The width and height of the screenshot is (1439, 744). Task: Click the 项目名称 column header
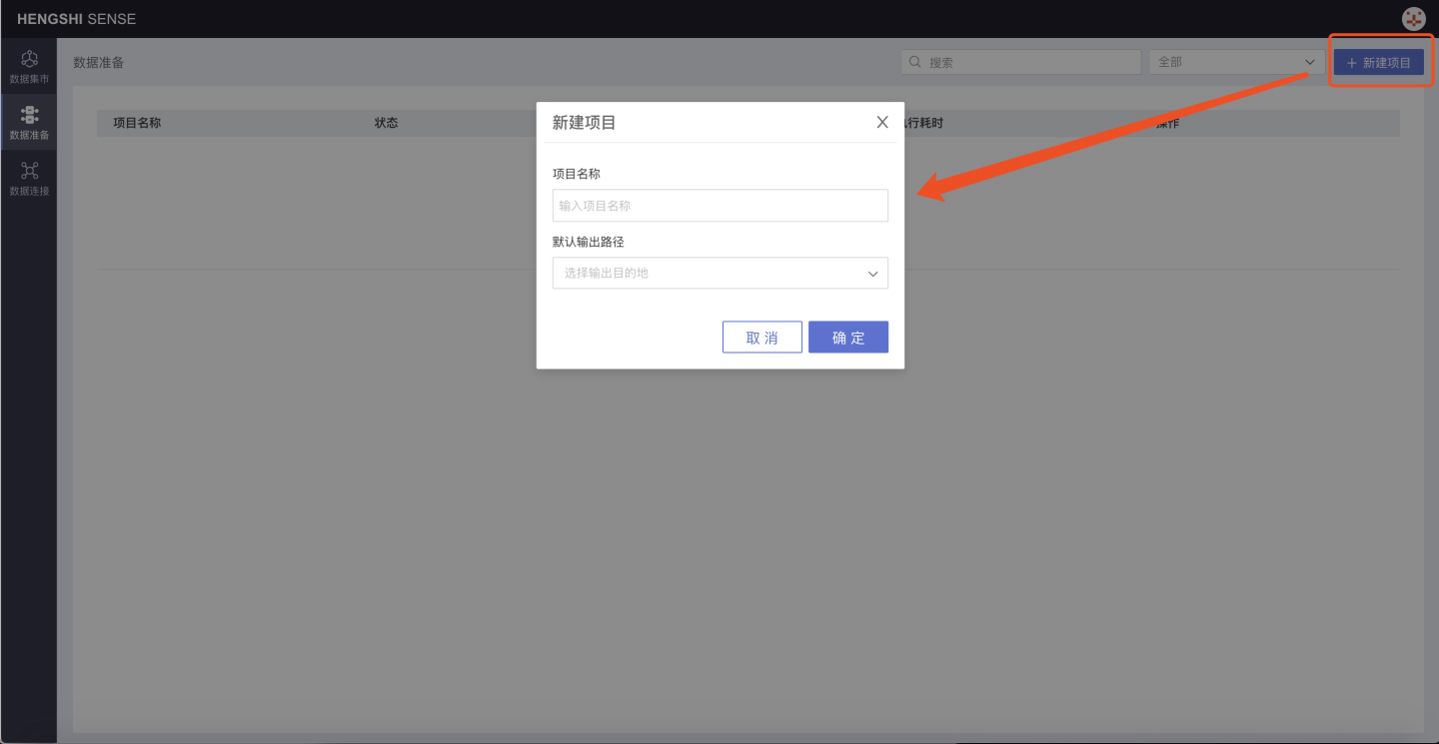pyautogui.click(x=137, y=123)
